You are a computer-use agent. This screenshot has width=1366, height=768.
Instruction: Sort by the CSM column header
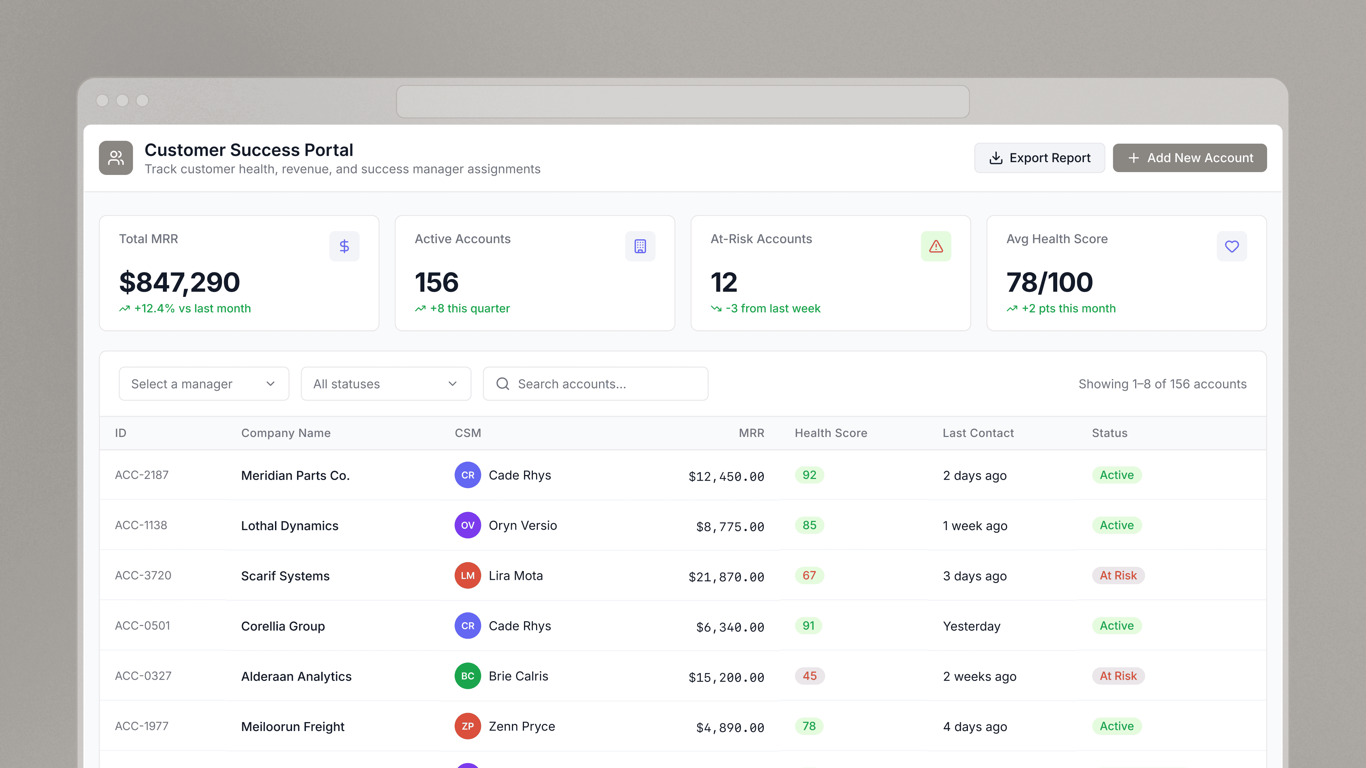(x=468, y=433)
